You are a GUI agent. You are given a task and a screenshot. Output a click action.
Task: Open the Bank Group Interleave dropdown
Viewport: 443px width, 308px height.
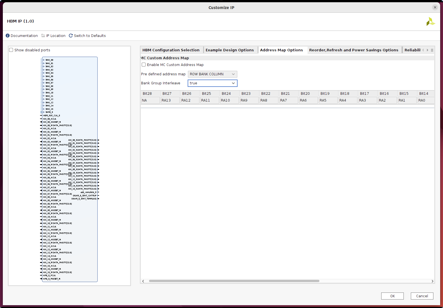click(212, 83)
